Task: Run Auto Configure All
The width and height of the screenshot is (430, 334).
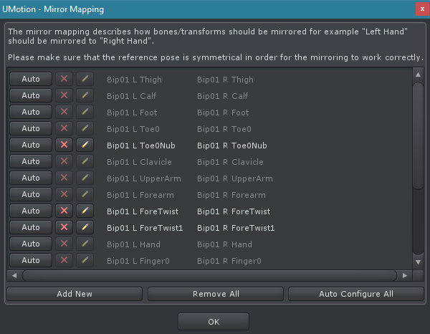Action: [355, 294]
